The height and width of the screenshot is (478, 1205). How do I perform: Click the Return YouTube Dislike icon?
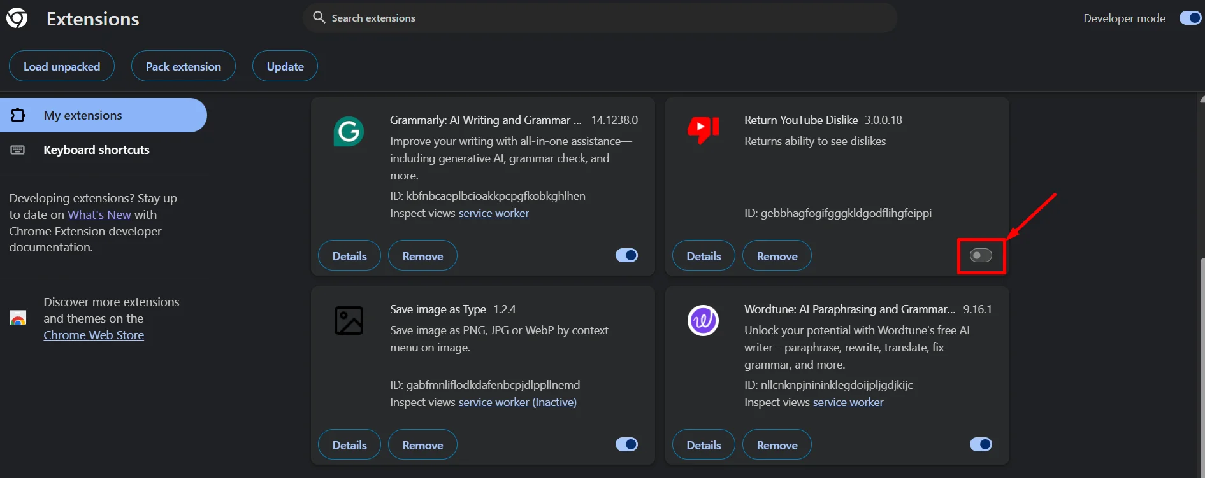pos(703,130)
